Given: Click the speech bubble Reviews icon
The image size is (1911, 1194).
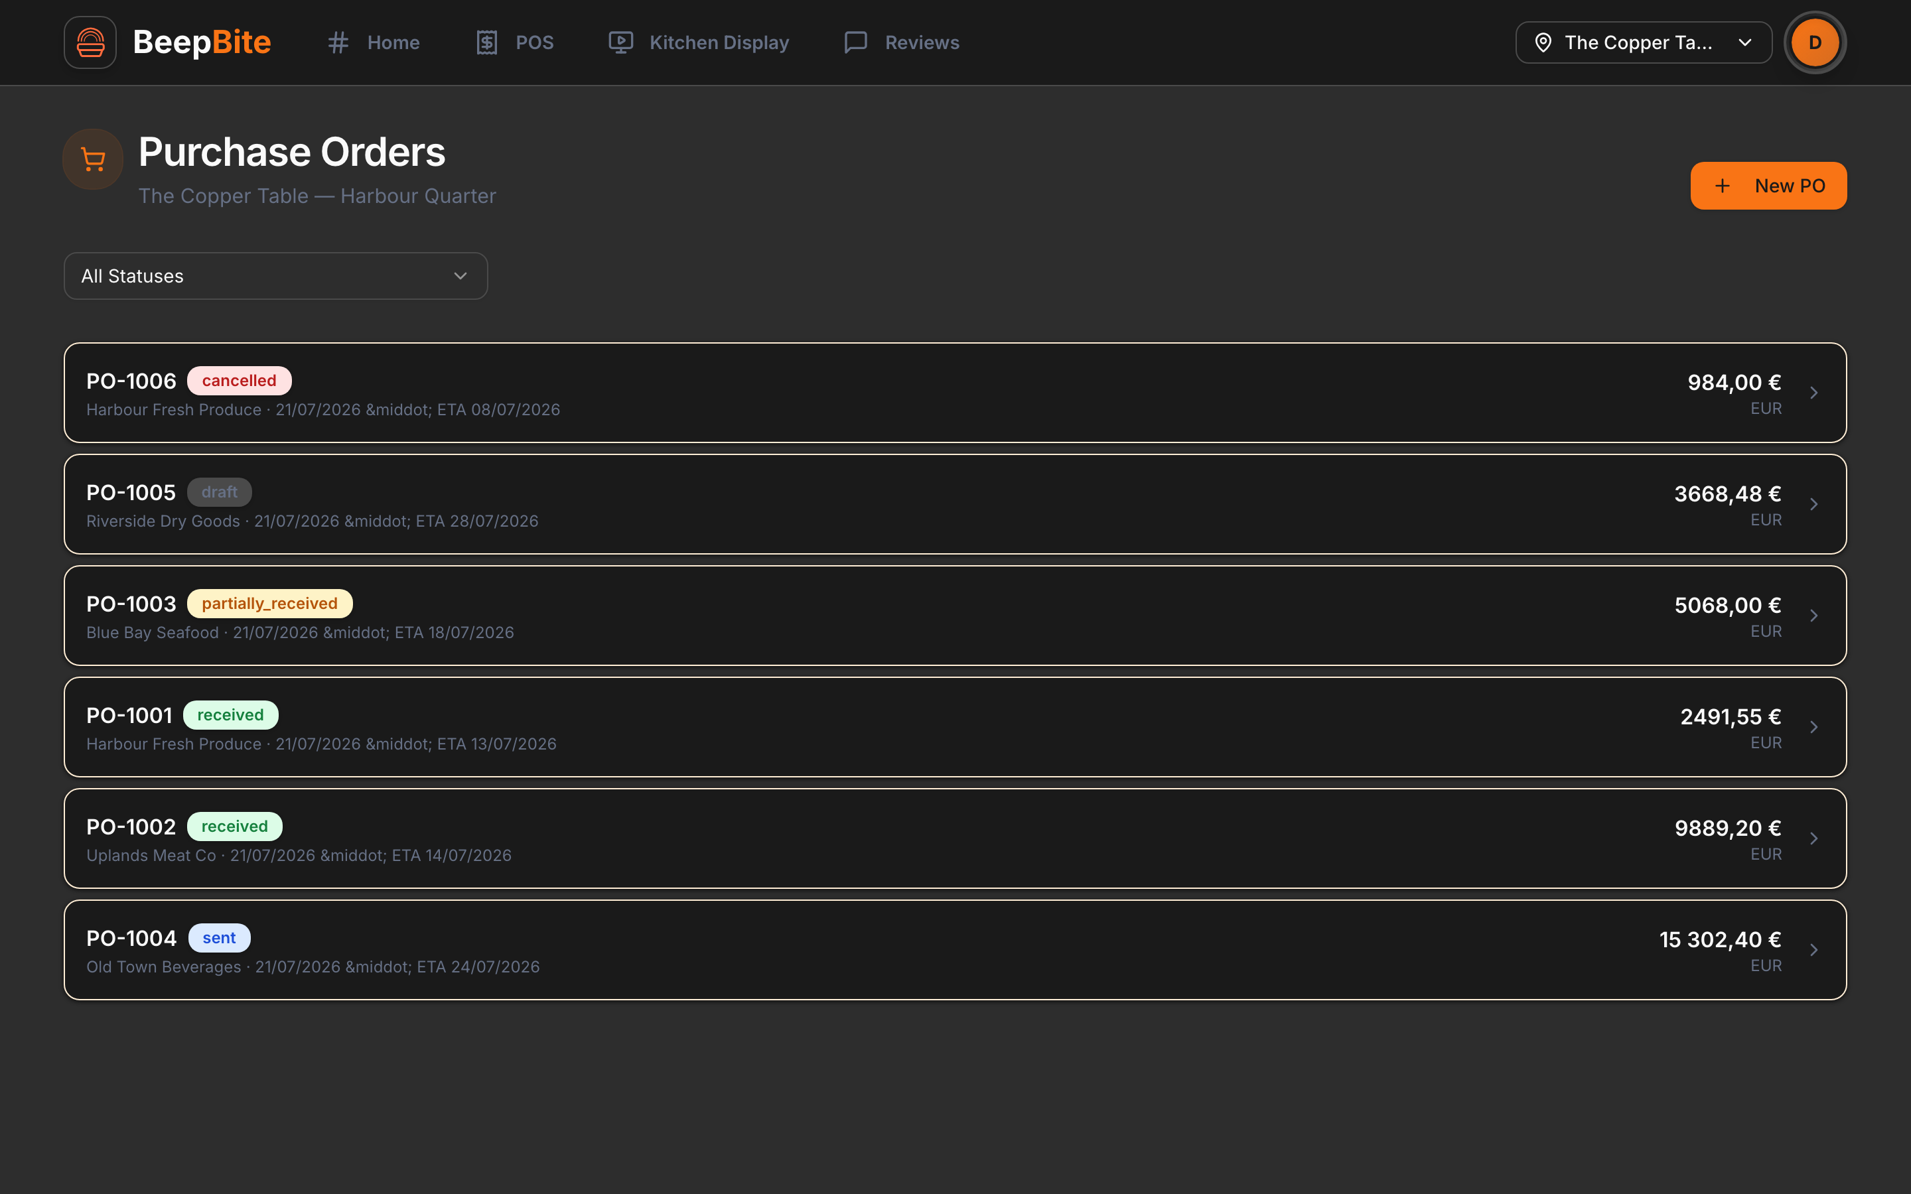Looking at the screenshot, I should coord(856,42).
